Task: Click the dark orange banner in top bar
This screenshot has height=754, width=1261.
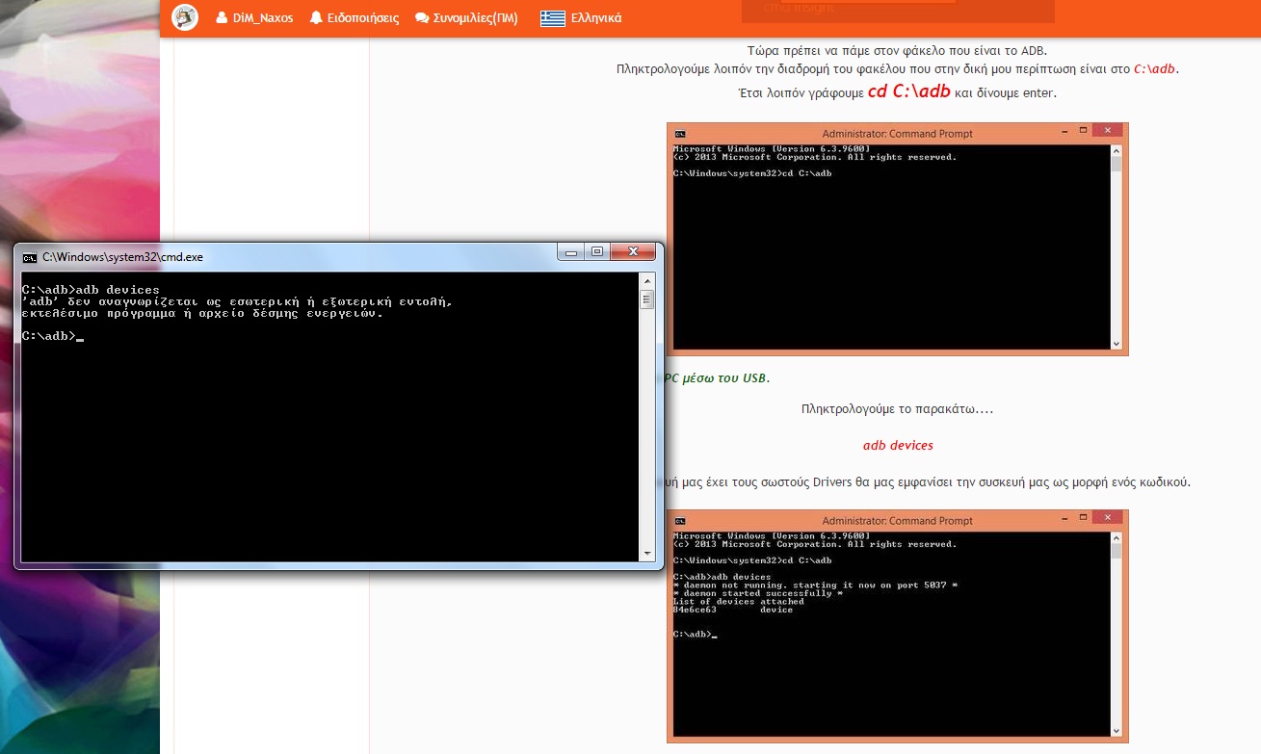Action: (x=898, y=11)
